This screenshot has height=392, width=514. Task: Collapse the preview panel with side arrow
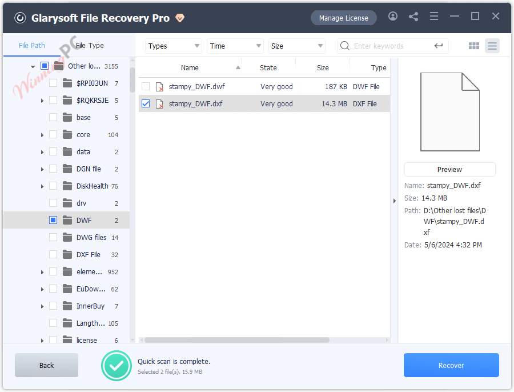pyautogui.click(x=394, y=201)
